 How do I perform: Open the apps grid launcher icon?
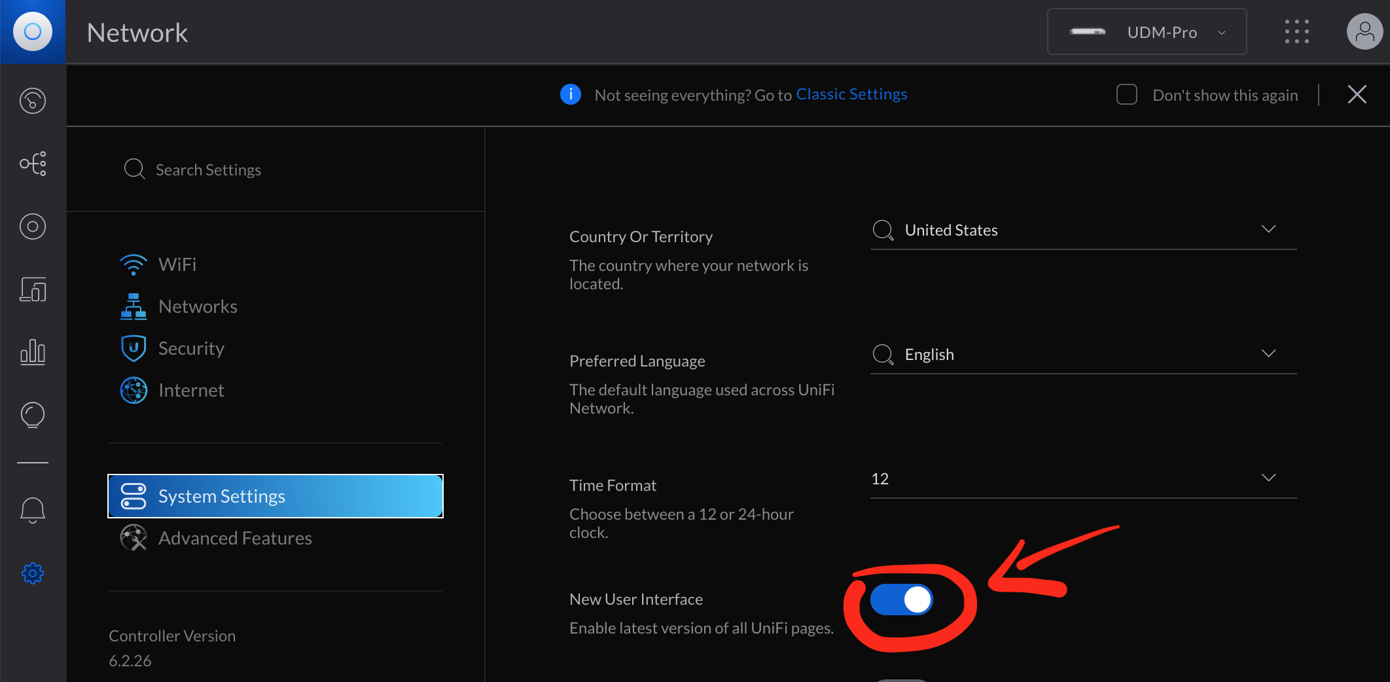pos(1296,31)
